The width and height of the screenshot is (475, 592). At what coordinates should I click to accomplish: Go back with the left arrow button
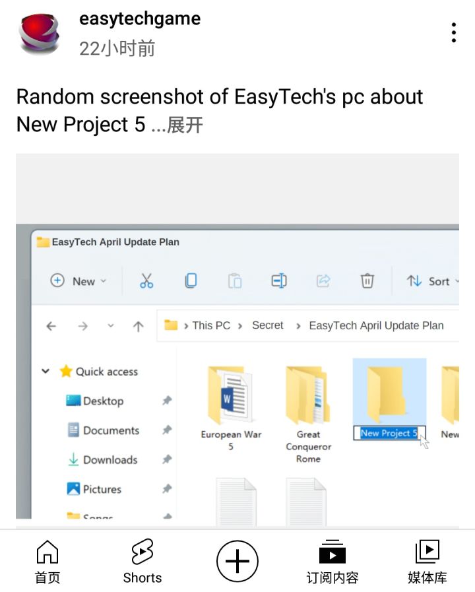click(51, 326)
